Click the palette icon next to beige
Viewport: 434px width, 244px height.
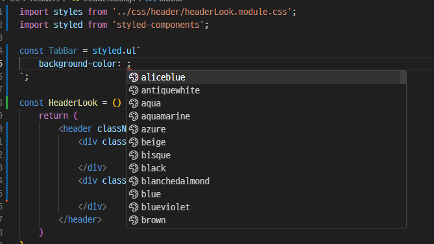tap(134, 142)
